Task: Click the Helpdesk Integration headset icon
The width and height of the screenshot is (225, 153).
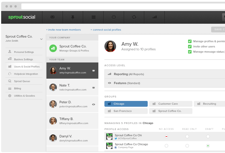Action: tap(10, 74)
